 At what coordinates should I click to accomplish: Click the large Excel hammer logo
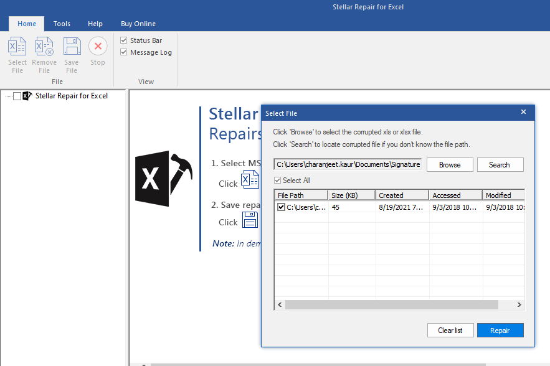click(x=164, y=178)
